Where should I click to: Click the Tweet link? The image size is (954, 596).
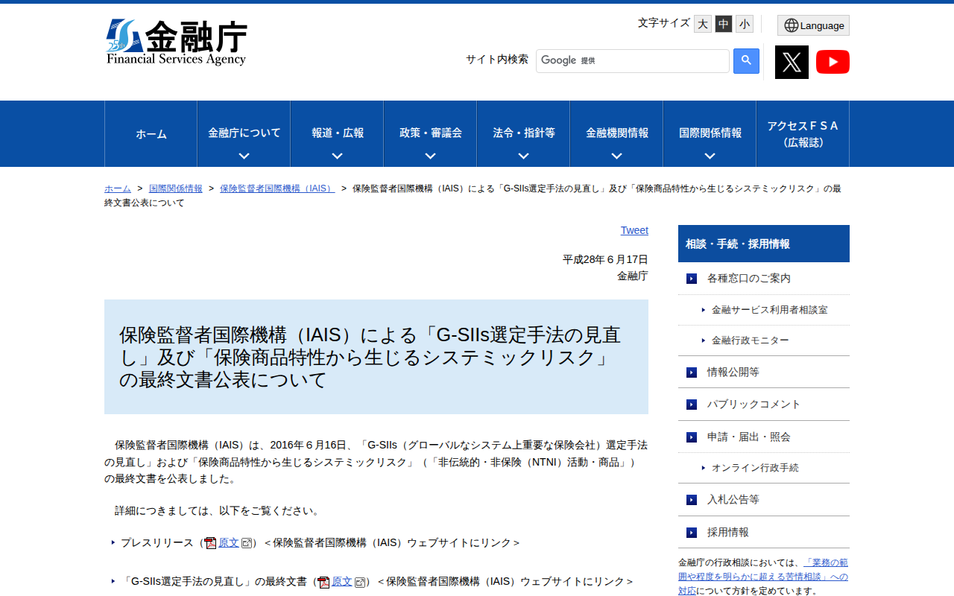(x=634, y=230)
